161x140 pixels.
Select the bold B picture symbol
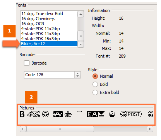pyautogui.click(x=22, y=114)
